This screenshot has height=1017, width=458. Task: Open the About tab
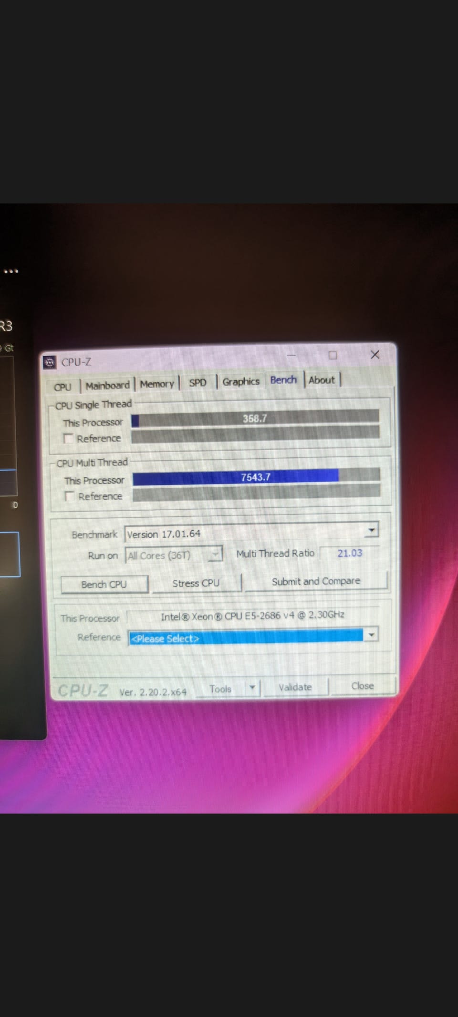tap(322, 380)
